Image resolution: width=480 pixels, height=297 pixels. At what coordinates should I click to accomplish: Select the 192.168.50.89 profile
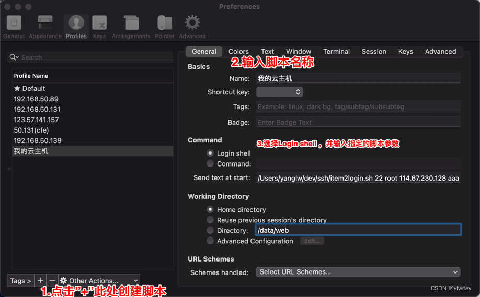coord(93,99)
